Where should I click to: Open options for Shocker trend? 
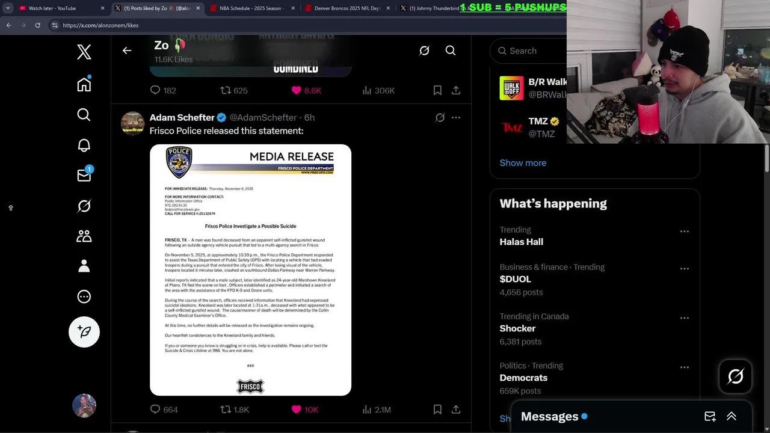685,318
